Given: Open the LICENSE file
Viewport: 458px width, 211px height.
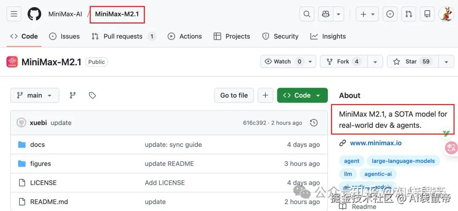Looking at the screenshot, I should (x=43, y=183).
